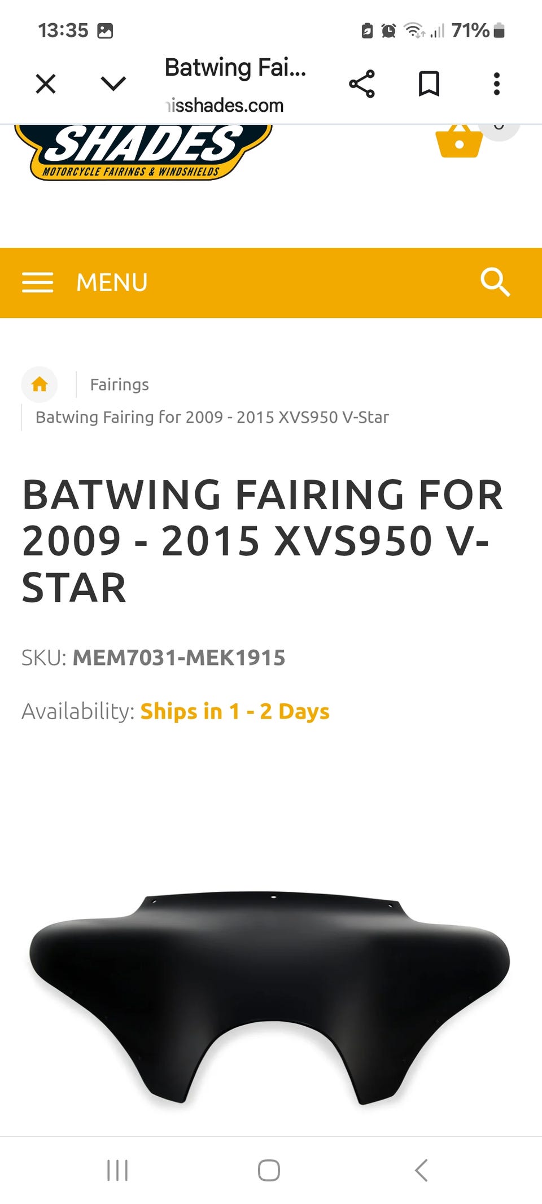This screenshot has width=542, height=1204.
Task: Open the Fairings breadcrumb link
Action: (x=119, y=385)
